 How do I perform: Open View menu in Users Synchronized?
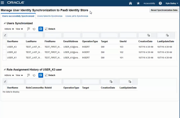click(19, 29)
